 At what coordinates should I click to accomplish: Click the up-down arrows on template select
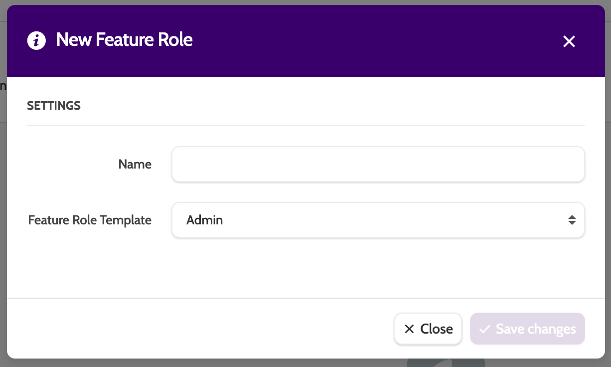(x=572, y=220)
